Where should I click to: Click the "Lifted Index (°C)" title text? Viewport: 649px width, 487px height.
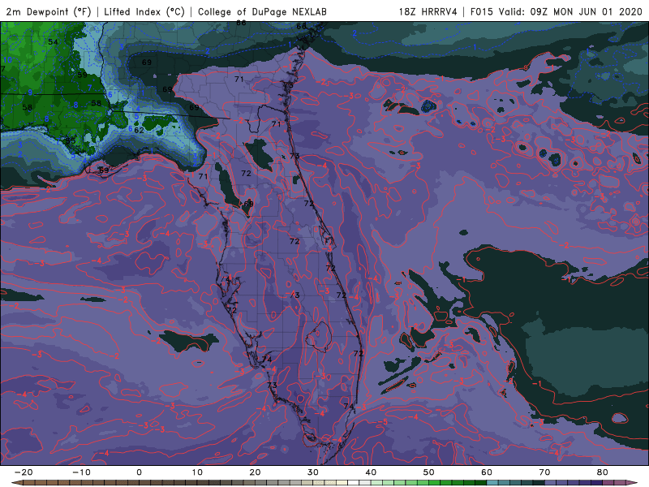144,12
